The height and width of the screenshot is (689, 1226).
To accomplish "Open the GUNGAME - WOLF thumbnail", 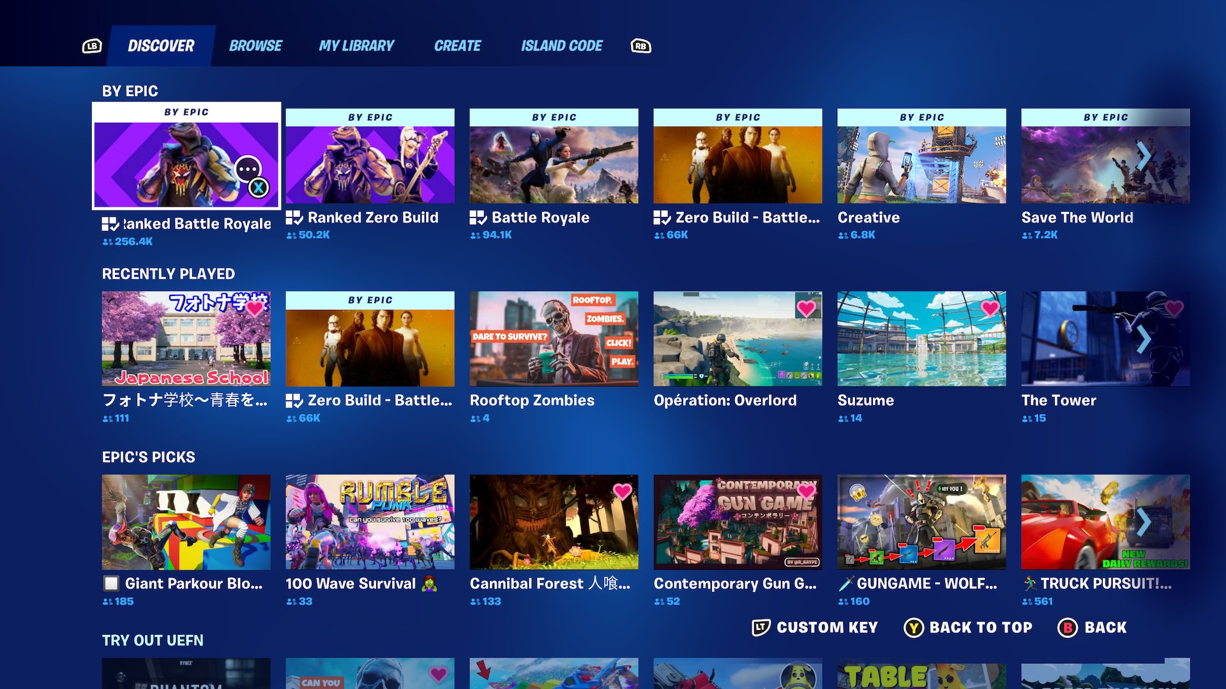I will (x=922, y=522).
